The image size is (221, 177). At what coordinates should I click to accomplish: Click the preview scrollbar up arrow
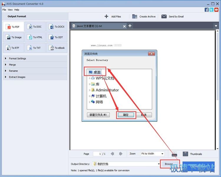217,31
